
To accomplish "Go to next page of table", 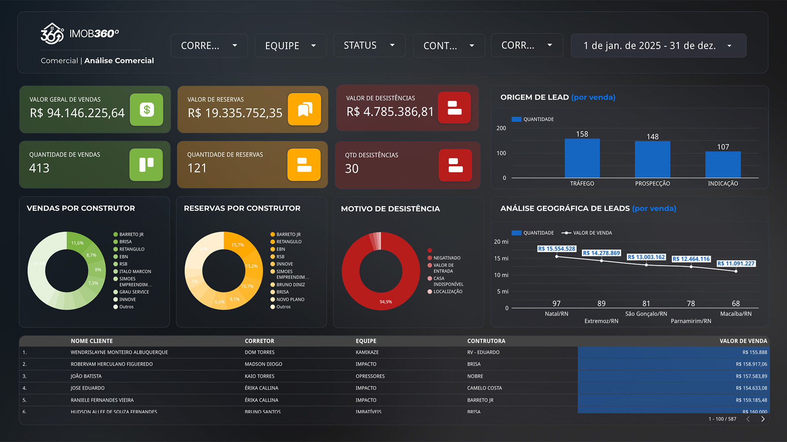I will tap(763, 419).
